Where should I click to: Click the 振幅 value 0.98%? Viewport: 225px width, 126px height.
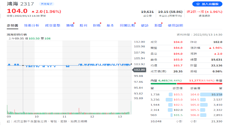217,71
